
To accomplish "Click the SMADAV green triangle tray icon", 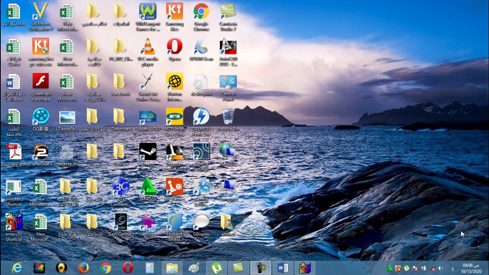I will pos(389,268).
